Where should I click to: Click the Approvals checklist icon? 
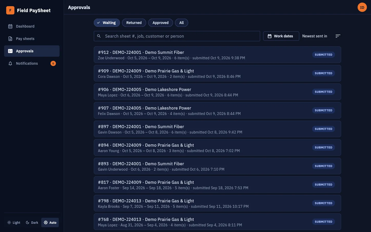(10, 51)
